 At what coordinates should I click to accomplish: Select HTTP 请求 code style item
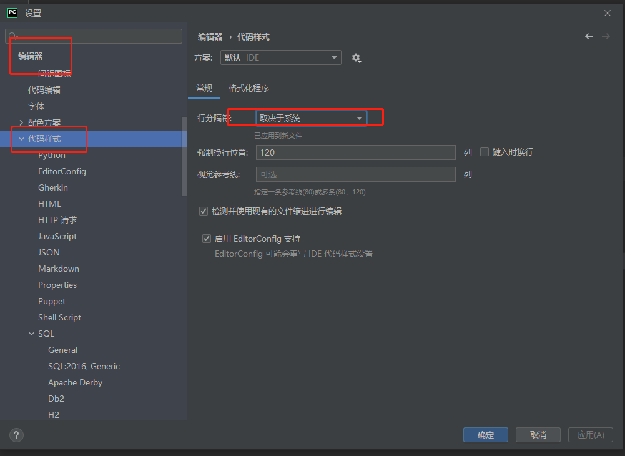click(57, 220)
